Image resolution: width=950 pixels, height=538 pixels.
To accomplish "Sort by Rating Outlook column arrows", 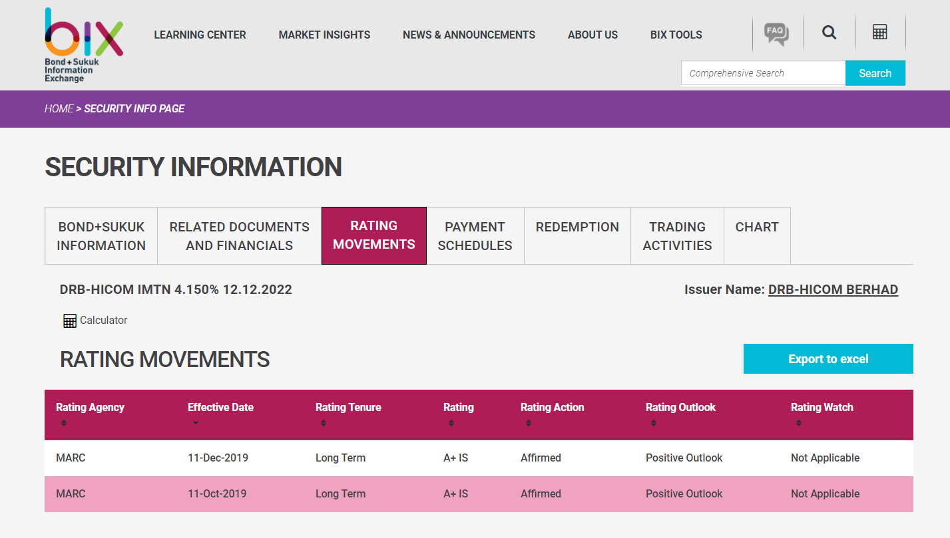I will [x=654, y=423].
